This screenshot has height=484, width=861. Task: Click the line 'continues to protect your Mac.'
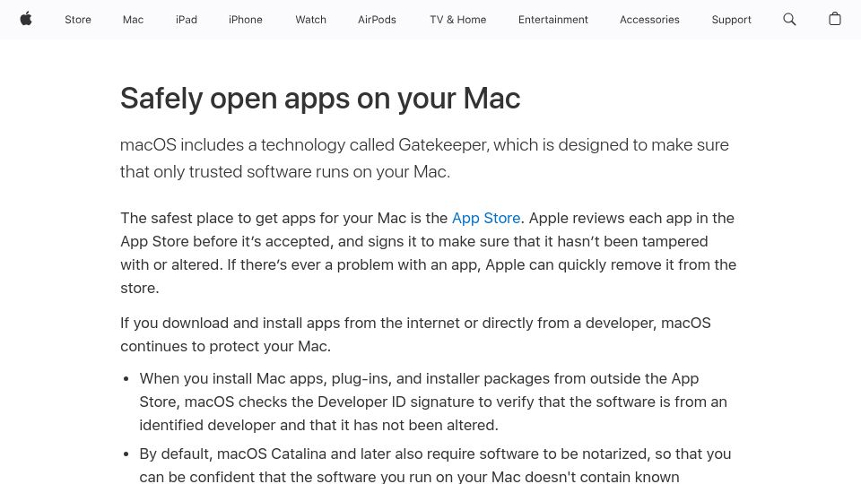(226, 346)
